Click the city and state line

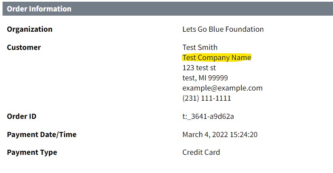pyautogui.click(x=205, y=78)
